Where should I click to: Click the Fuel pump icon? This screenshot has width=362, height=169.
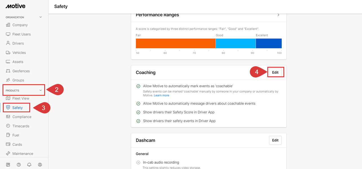pyautogui.click(x=8, y=135)
